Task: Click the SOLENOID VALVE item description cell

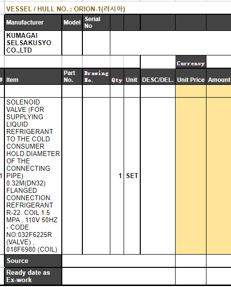Action: (33, 176)
